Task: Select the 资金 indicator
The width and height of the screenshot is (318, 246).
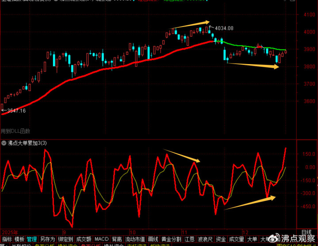Action: [x=221, y=239]
